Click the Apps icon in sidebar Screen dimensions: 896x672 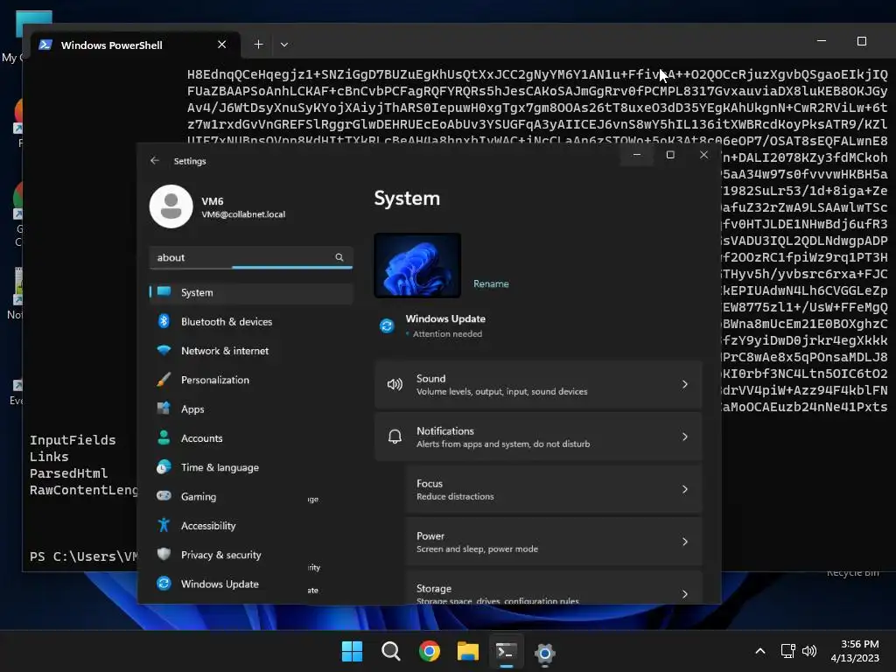pos(164,408)
